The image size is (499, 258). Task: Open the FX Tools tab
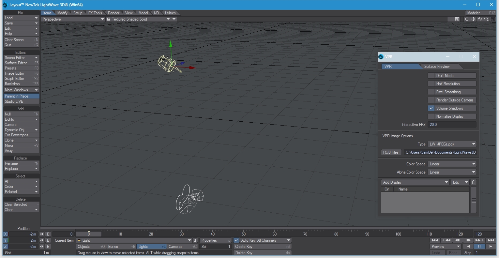[x=95, y=13]
